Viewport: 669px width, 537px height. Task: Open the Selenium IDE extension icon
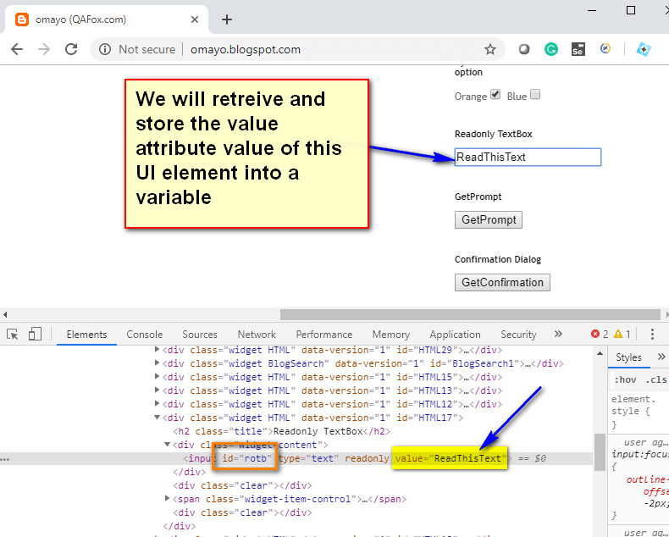tap(578, 49)
